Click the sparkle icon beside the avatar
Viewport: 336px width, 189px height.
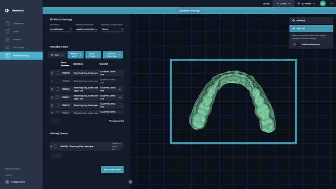point(332,3)
